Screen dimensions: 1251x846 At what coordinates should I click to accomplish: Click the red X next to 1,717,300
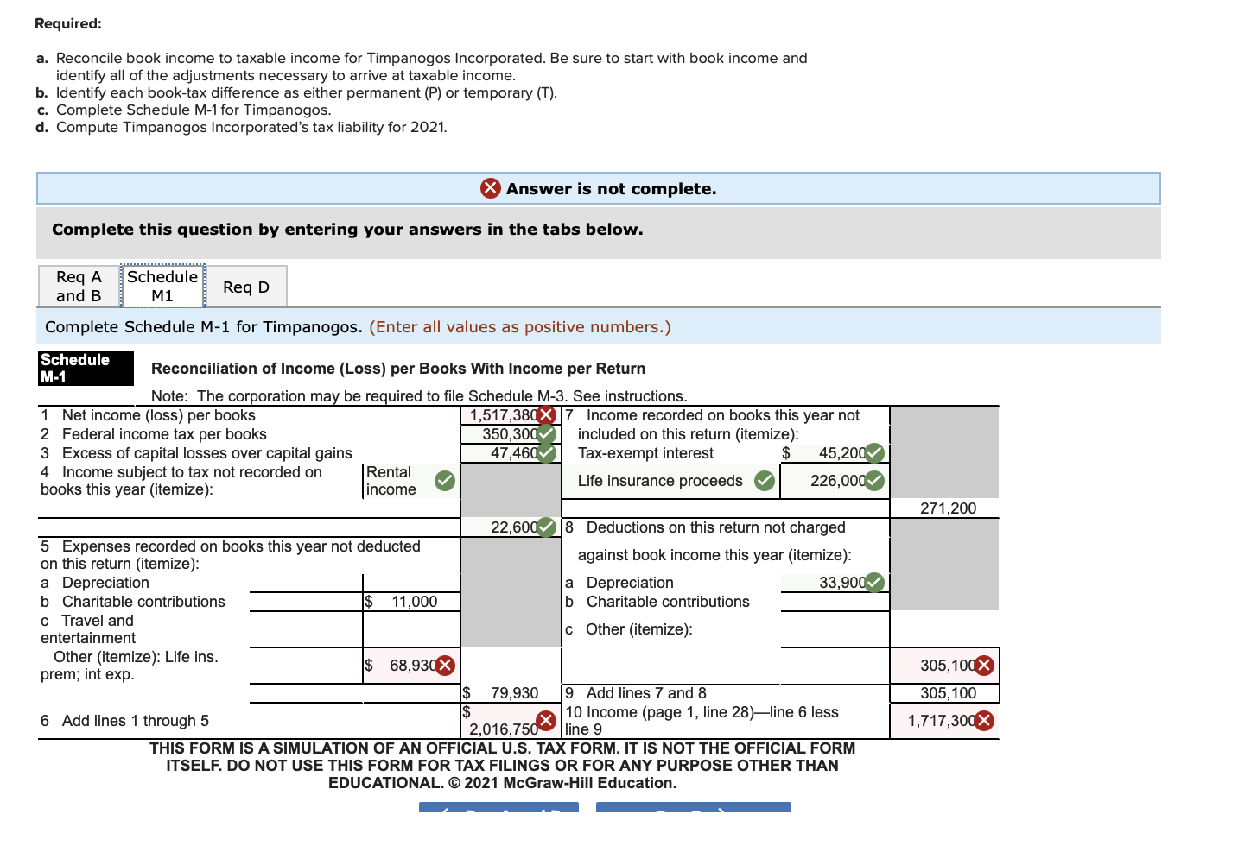[x=984, y=721]
